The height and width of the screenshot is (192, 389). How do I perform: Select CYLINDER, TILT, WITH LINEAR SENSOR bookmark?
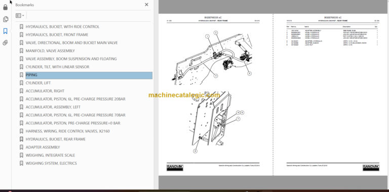pyautogui.click(x=58, y=67)
